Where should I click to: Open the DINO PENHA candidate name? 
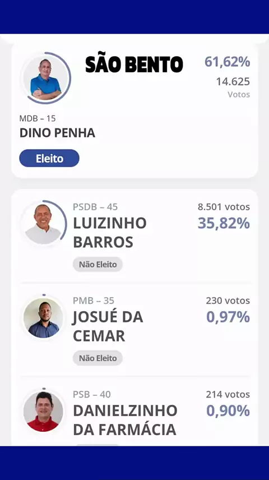click(x=57, y=133)
